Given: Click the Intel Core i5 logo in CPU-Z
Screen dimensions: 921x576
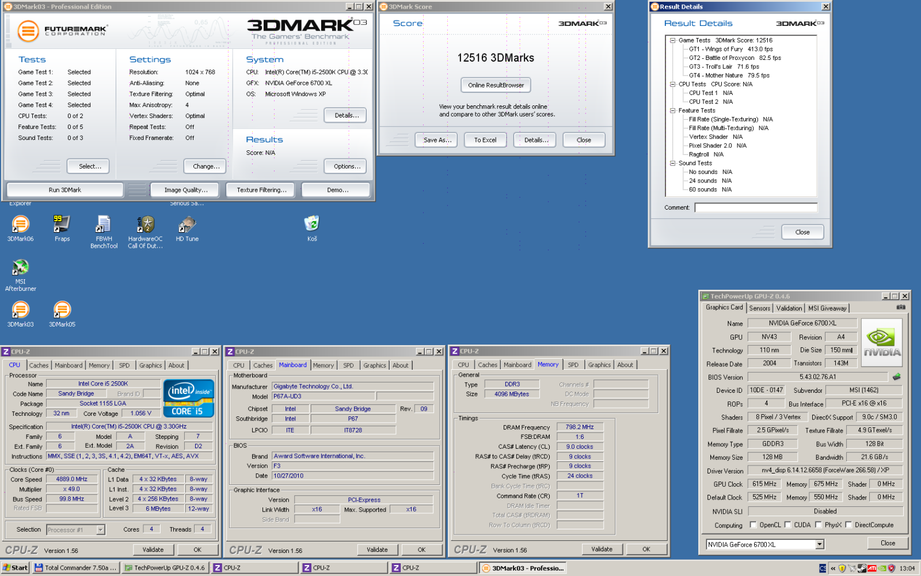Looking at the screenshot, I should pos(189,398).
